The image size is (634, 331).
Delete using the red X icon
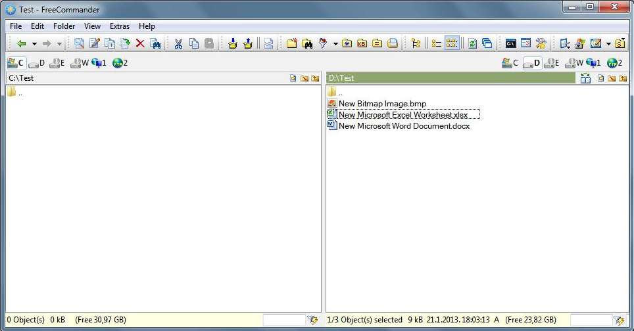140,43
